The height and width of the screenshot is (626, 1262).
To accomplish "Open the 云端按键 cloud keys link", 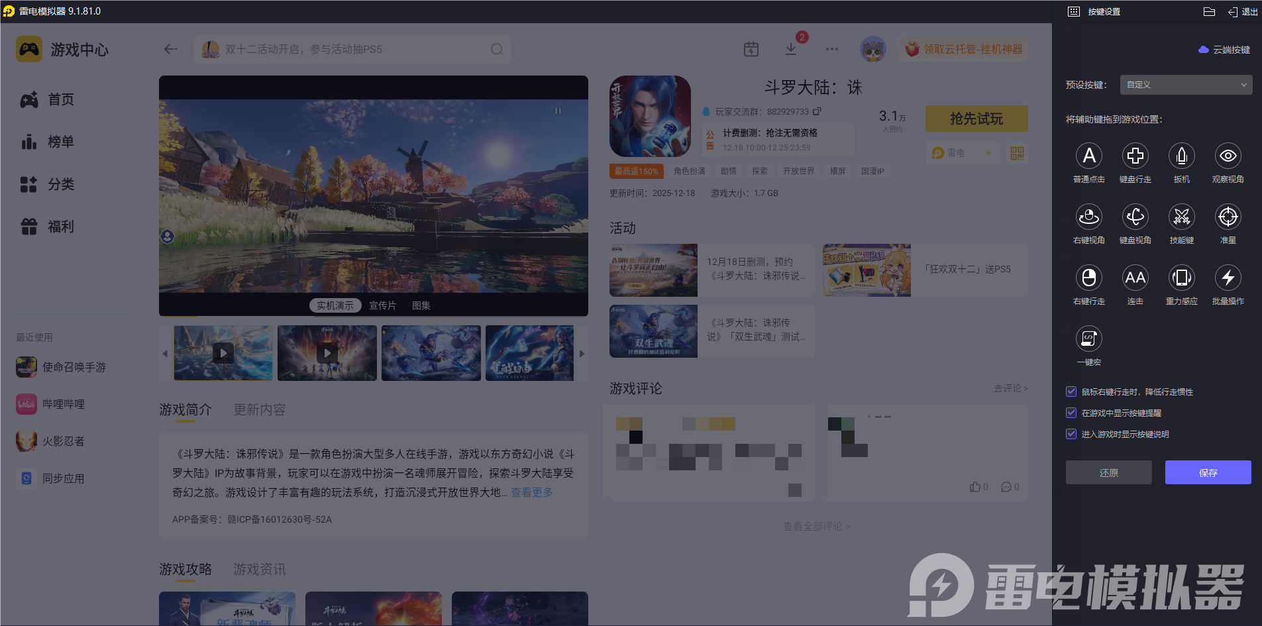I will pos(1224,50).
